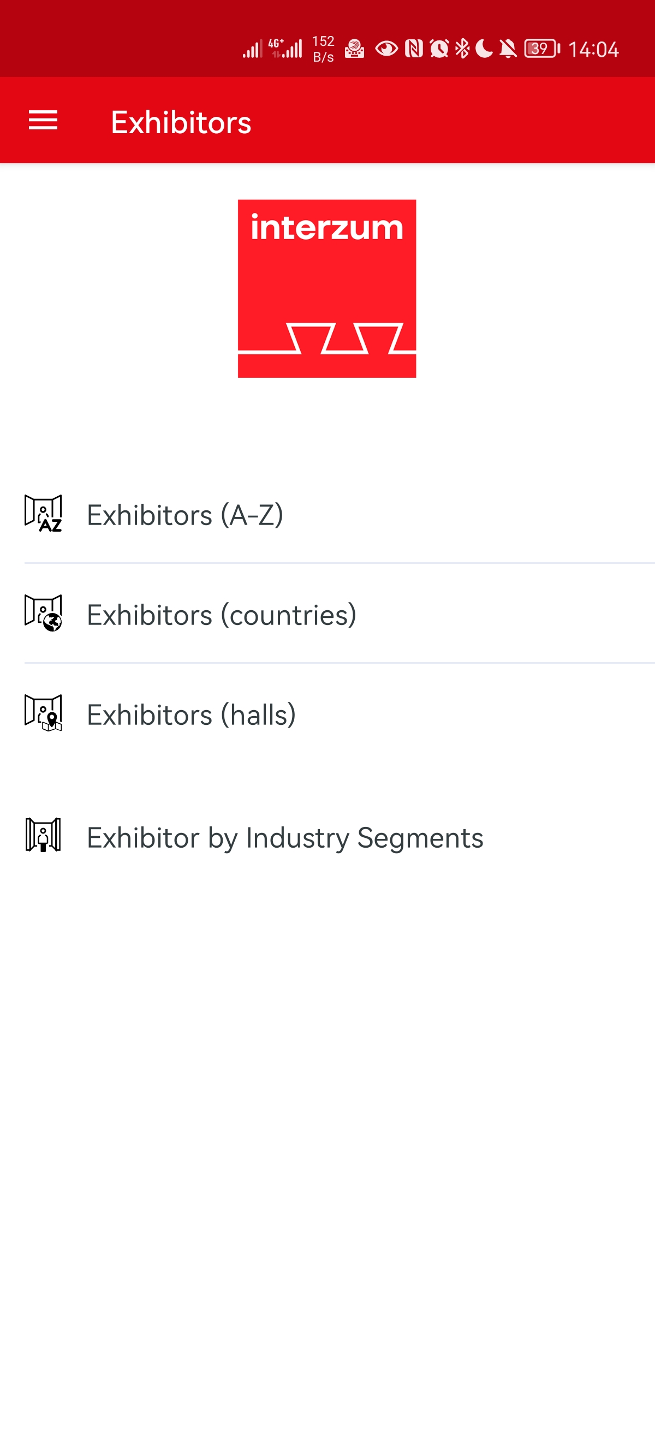Screen dimensions: 655x1441
Task: Tap the Industry Segments booth icon
Action: 43,835
